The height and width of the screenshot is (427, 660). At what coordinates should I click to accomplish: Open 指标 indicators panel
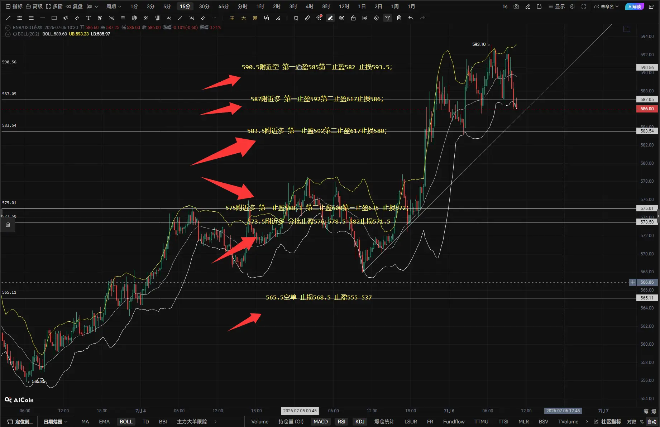[x=14, y=6]
